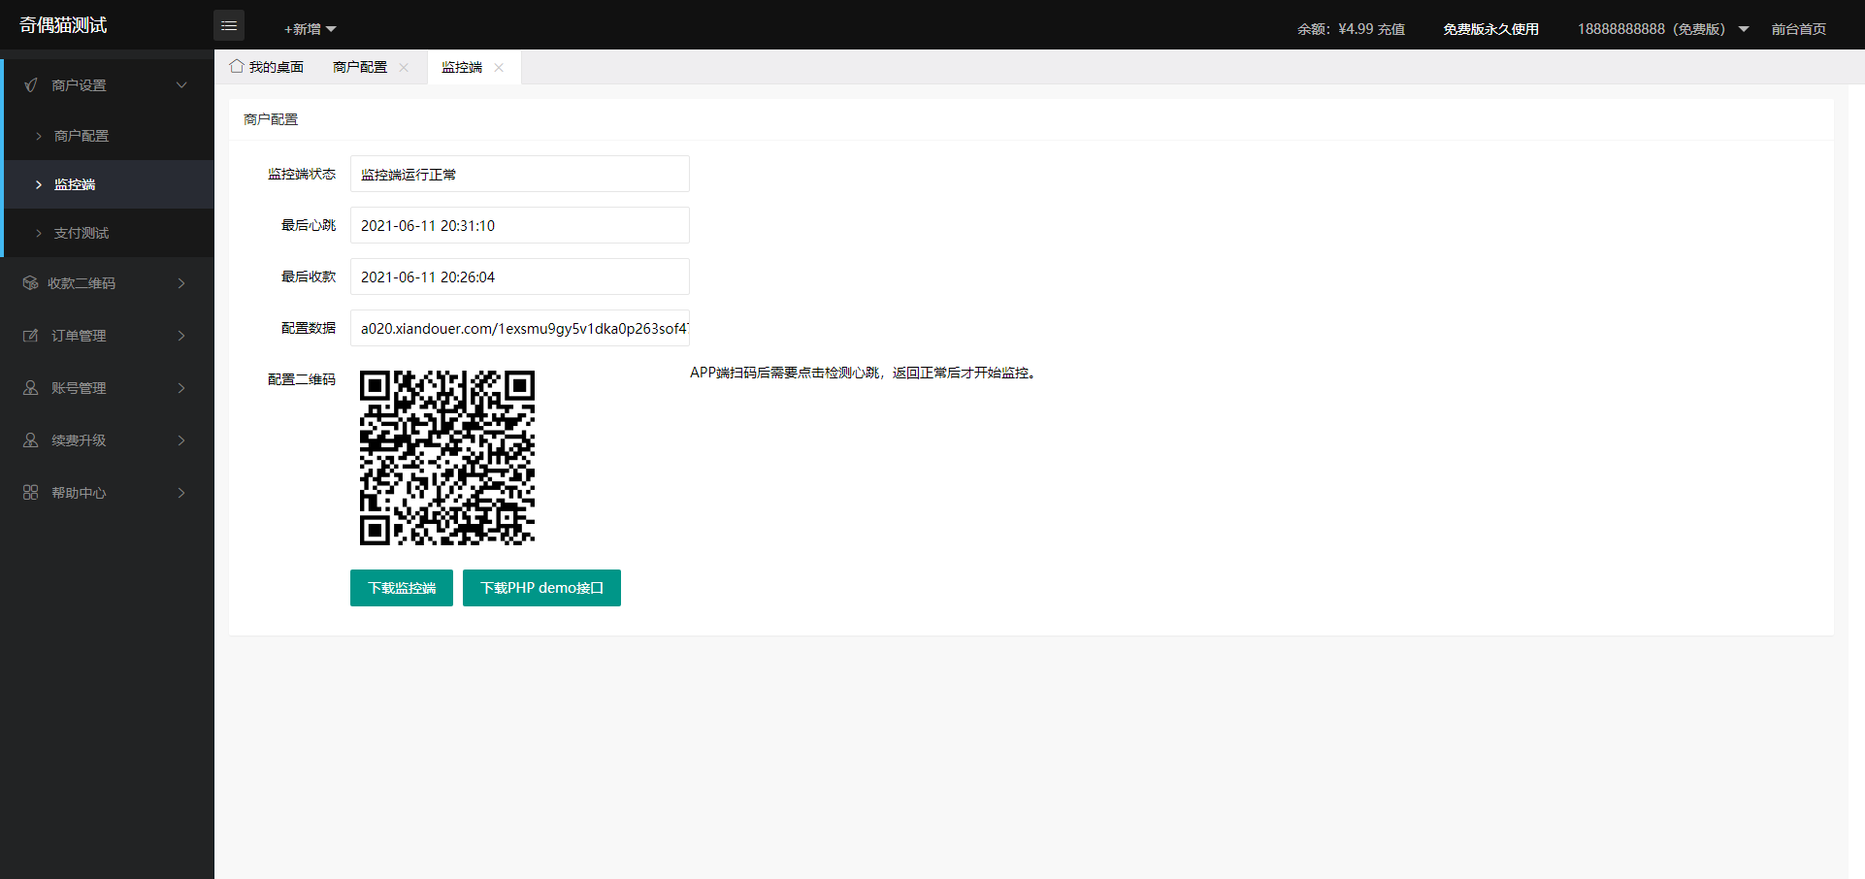Image resolution: width=1865 pixels, height=879 pixels.
Task: Toggle the sidebar hamburger menu icon
Action: click(x=229, y=26)
